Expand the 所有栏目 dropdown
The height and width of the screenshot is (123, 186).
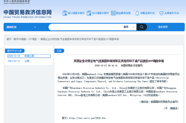click(x=21, y=27)
